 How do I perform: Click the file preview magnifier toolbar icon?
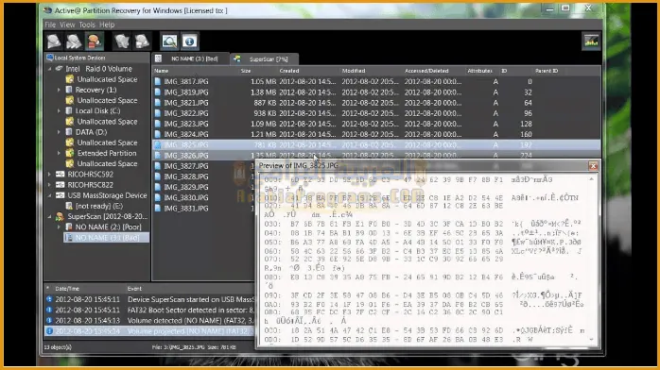point(169,42)
